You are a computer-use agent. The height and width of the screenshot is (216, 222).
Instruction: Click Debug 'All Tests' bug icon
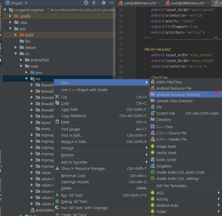tap(57, 201)
